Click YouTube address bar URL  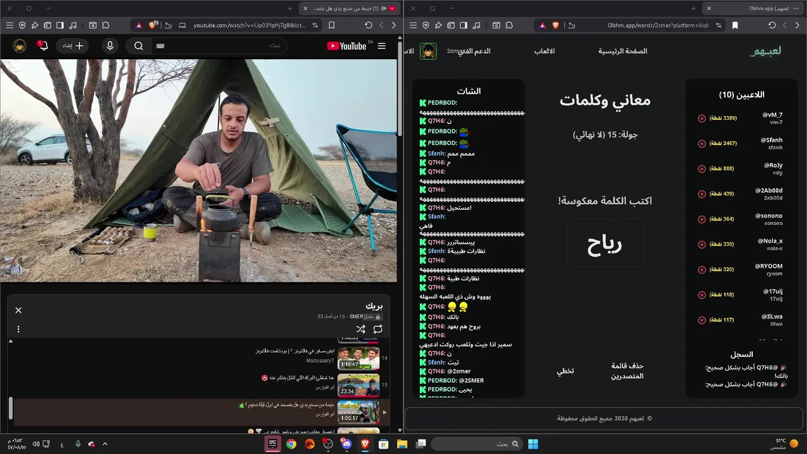pyautogui.click(x=249, y=25)
